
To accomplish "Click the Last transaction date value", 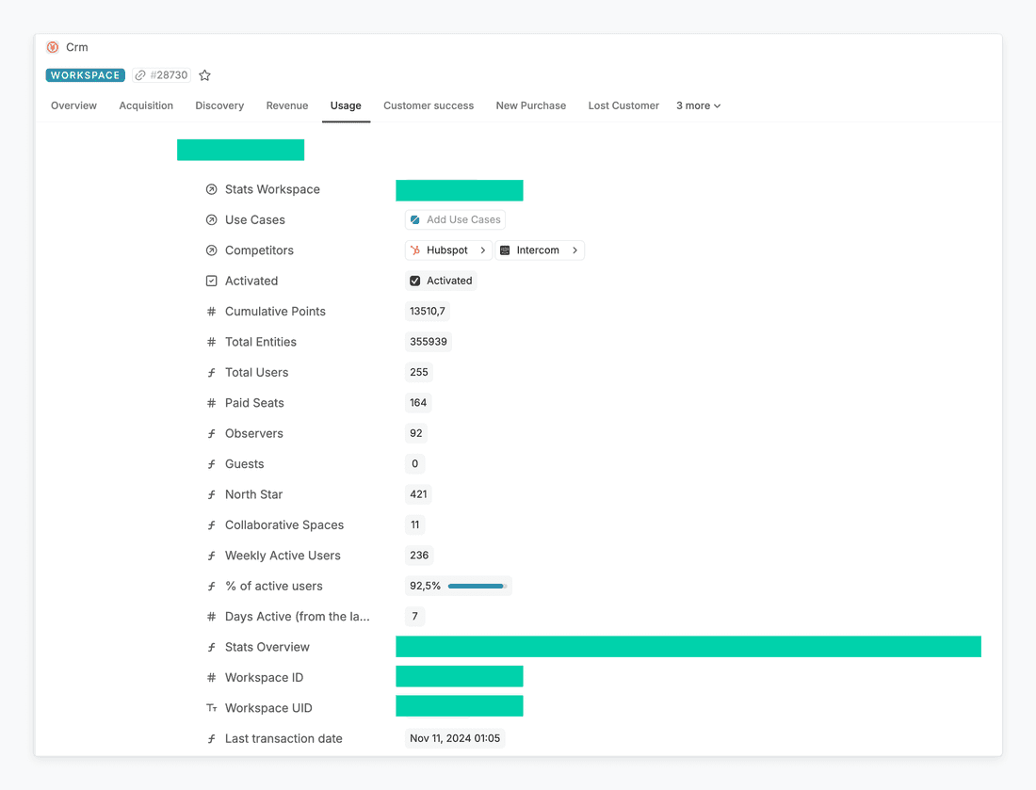I will (455, 739).
